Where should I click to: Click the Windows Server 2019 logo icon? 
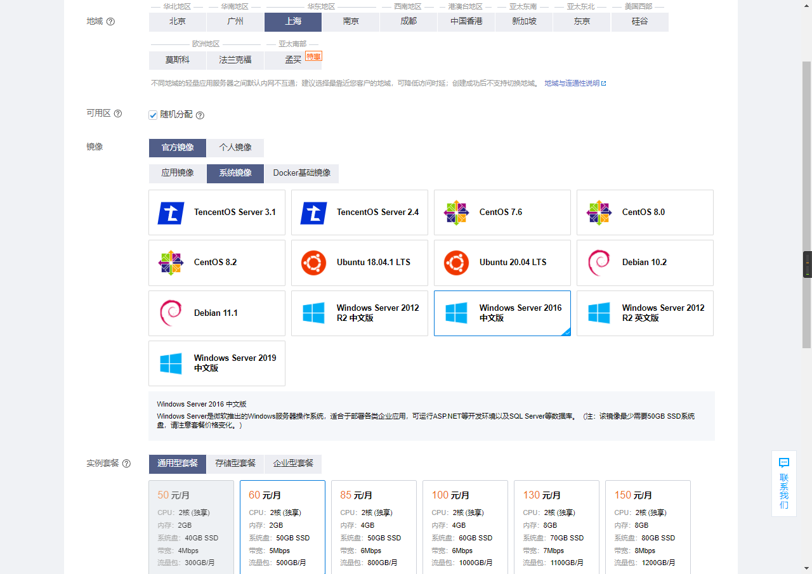(171, 363)
